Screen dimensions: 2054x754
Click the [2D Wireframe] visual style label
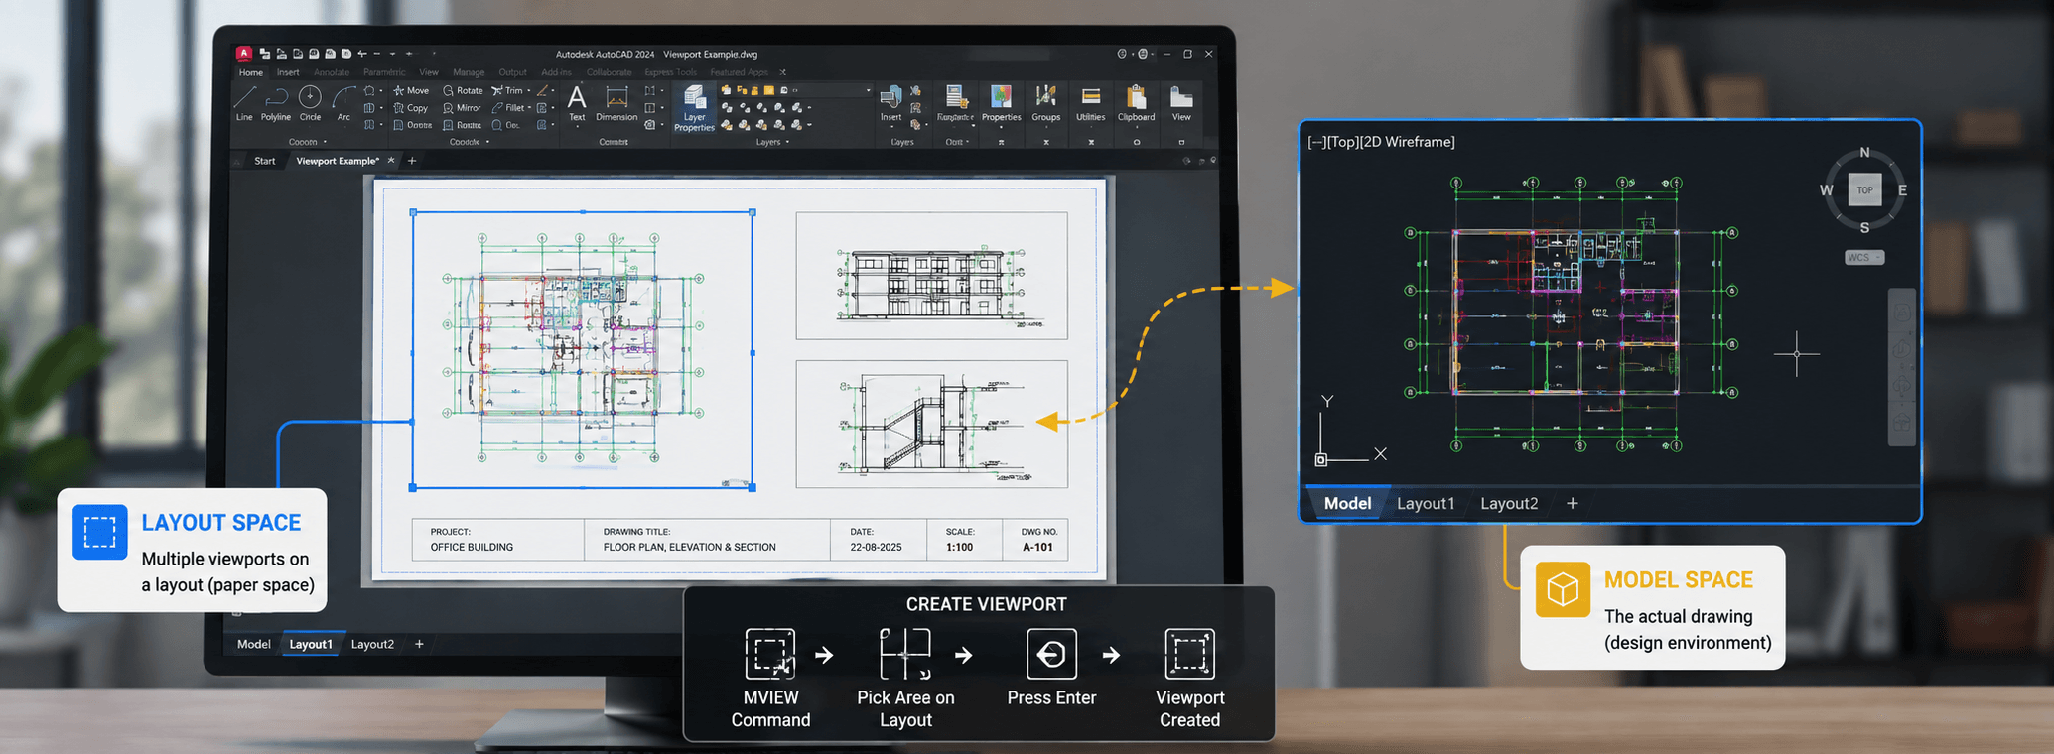tap(1408, 142)
